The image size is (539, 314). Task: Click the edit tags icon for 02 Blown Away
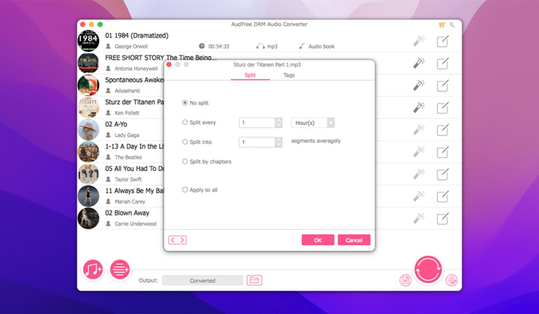[442, 218]
